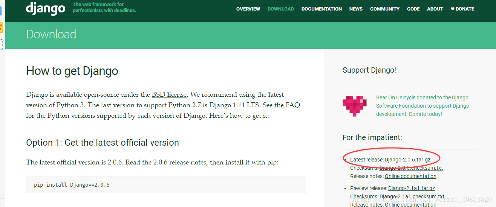Viewport: 496px width, 207px height.
Task: Click the django logo
Action: (x=46, y=9)
